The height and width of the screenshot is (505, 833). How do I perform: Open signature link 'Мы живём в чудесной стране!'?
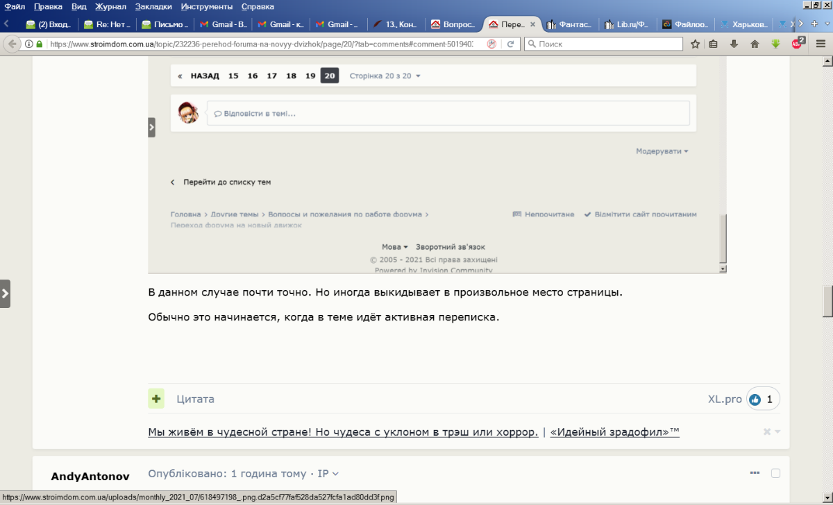tap(343, 432)
